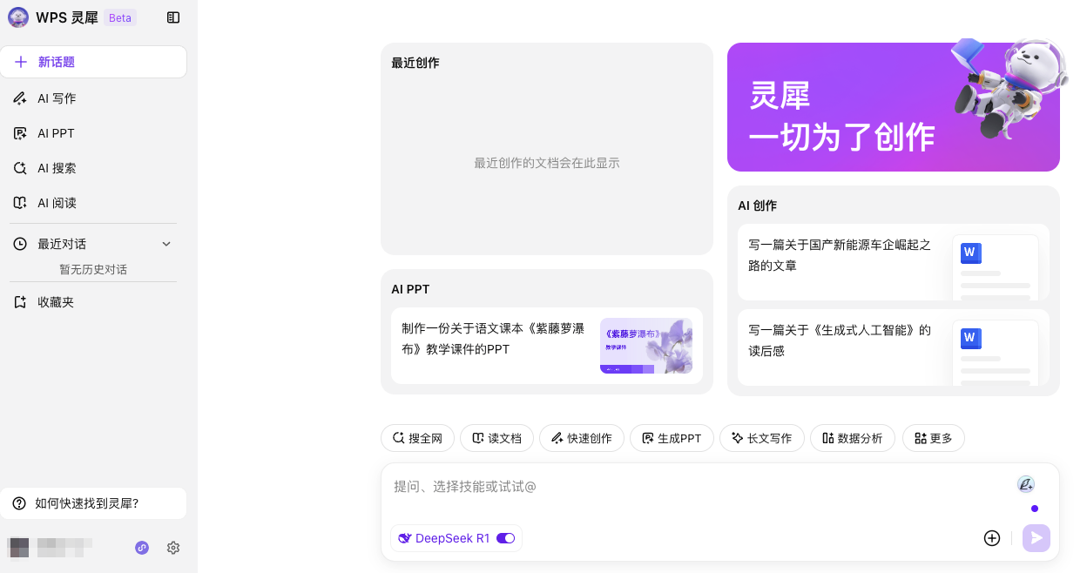Click the plus circle attachment icon
The height and width of the screenshot is (573, 1087).
pos(991,538)
